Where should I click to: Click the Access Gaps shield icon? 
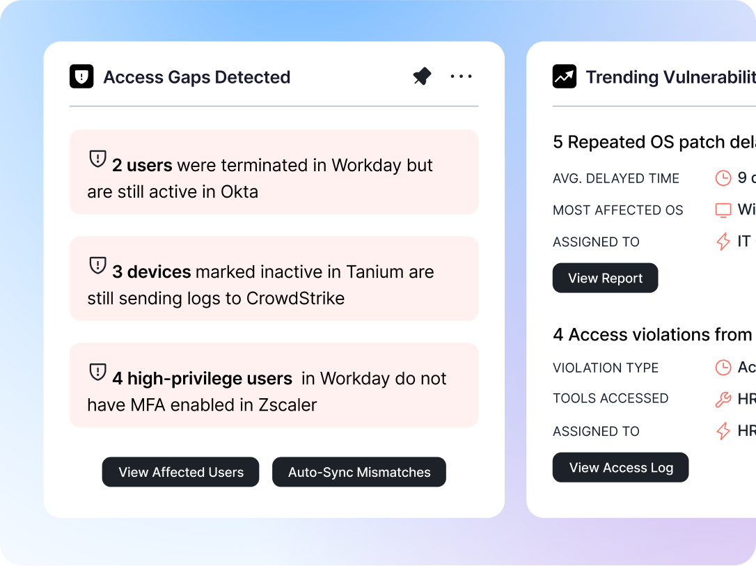(x=81, y=77)
